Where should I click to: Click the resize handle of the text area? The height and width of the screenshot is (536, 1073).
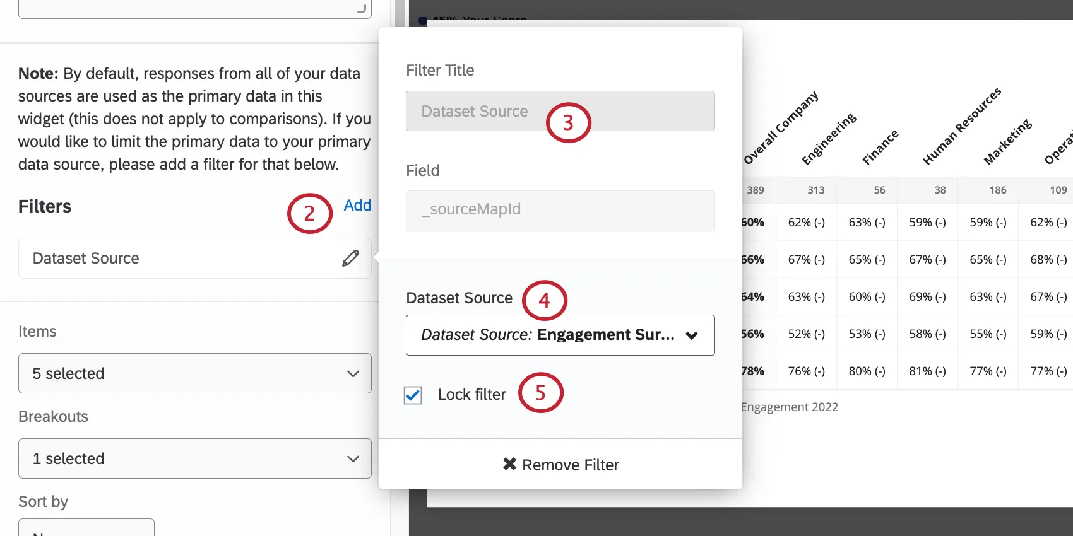pos(362,8)
